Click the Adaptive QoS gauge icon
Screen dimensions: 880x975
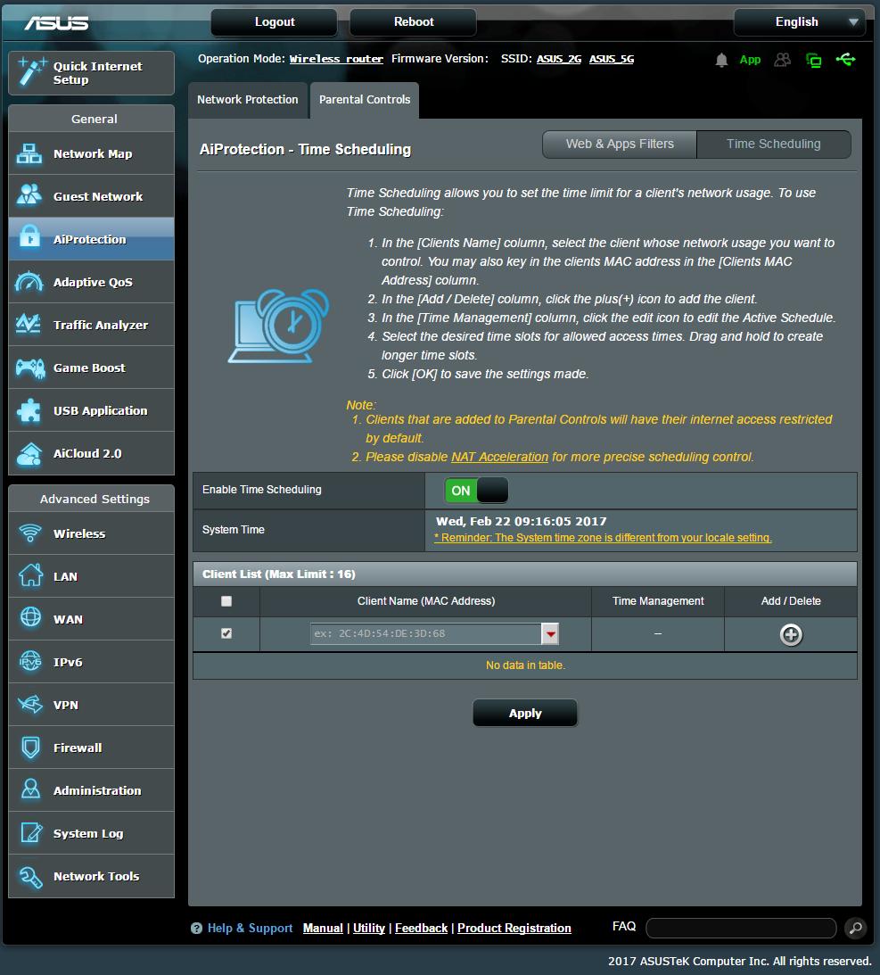(x=29, y=282)
